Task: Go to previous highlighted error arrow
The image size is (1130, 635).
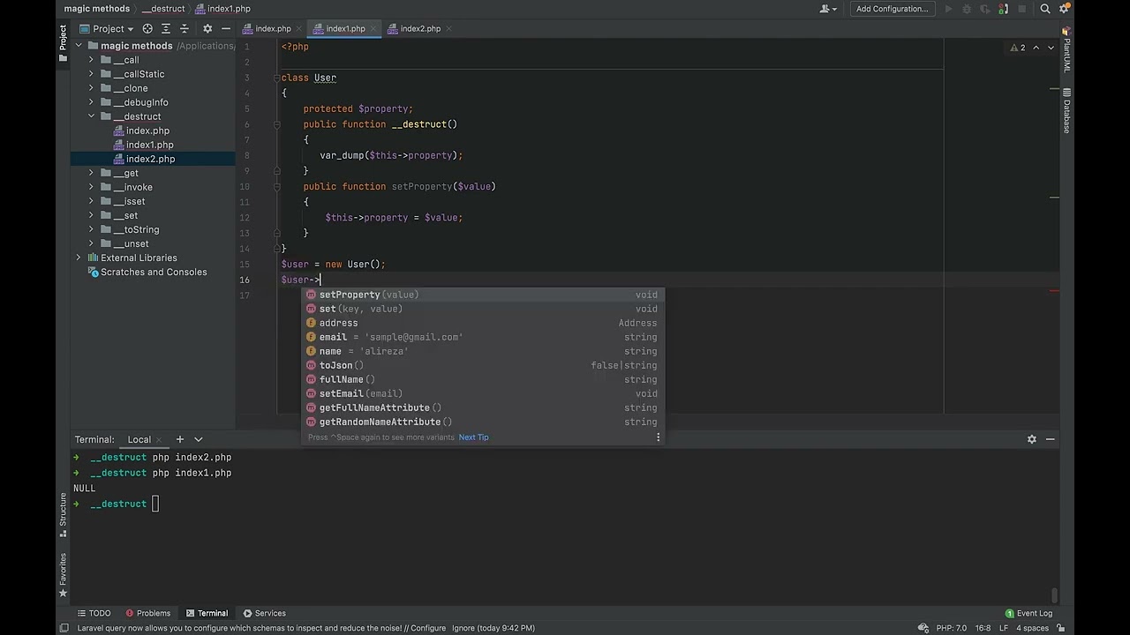Action: [x=1036, y=48]
